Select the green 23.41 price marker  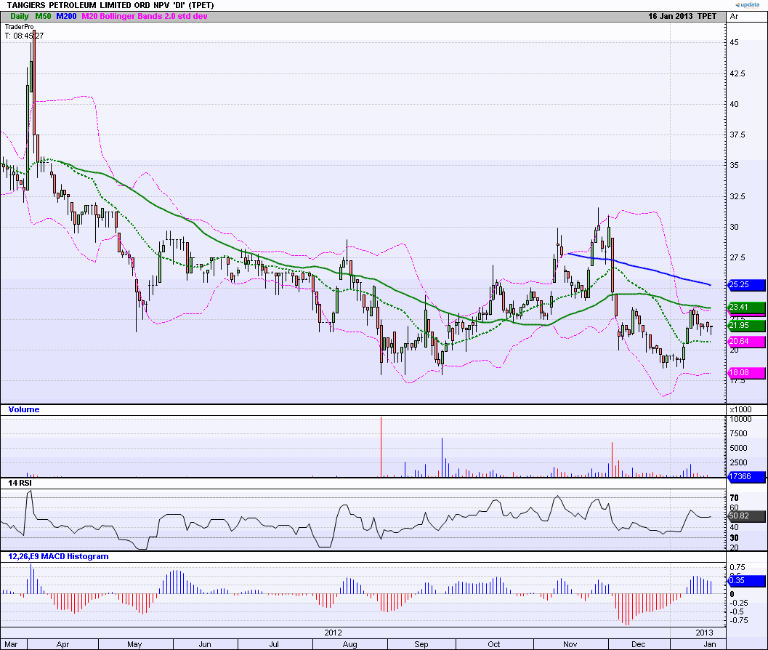747,308
